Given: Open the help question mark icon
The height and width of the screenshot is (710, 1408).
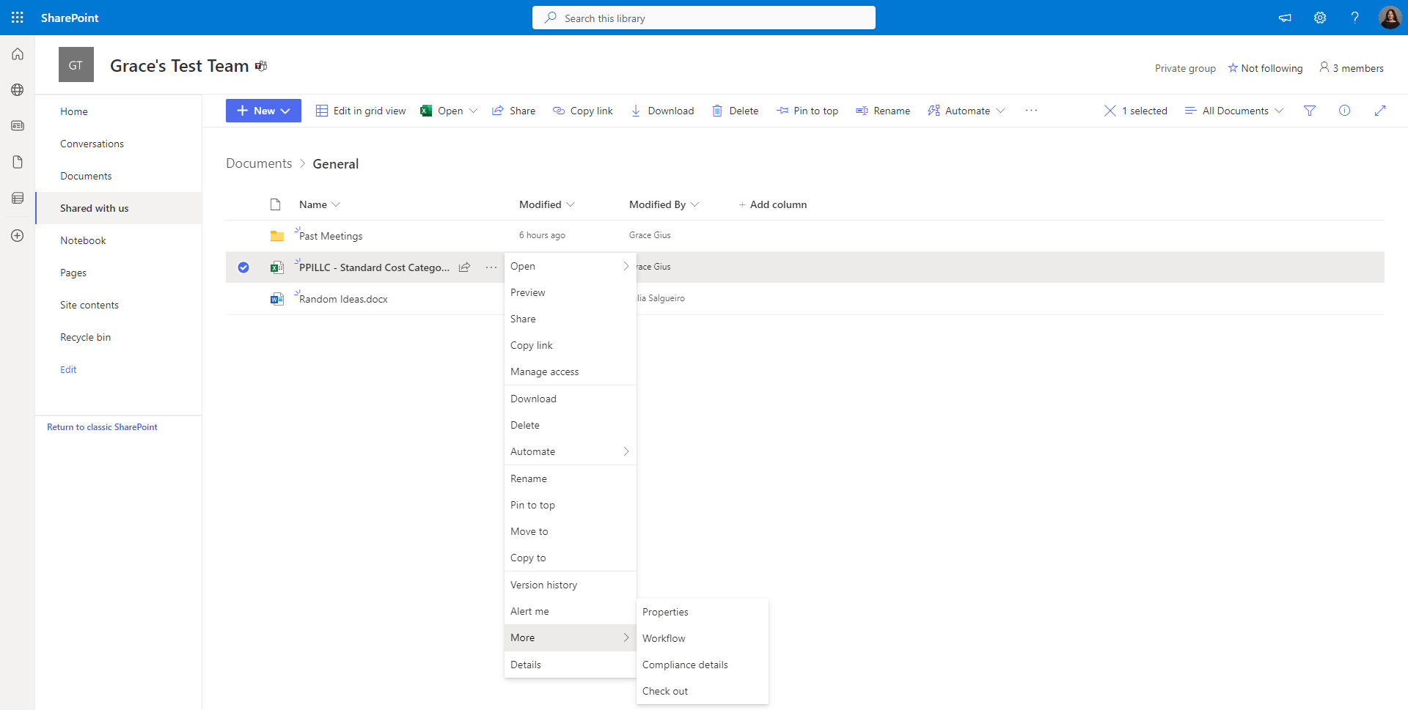Looking at the screenshot, I should [x=1354, y=18].
